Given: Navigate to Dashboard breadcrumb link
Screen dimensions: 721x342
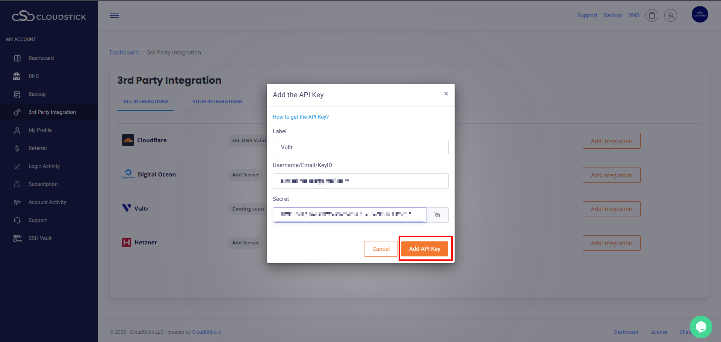Looking at the screenshot, I should coord(124,53).
